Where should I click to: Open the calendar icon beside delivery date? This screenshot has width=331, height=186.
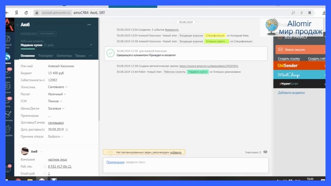coord(67,130)
